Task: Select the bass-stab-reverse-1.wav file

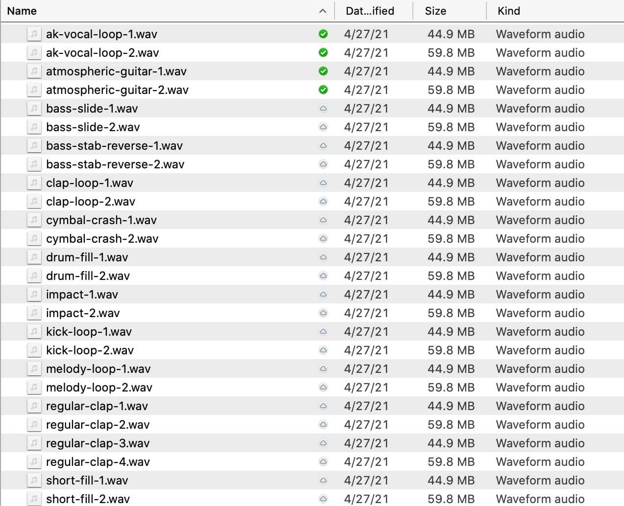Action: click(x=114, y=146)
